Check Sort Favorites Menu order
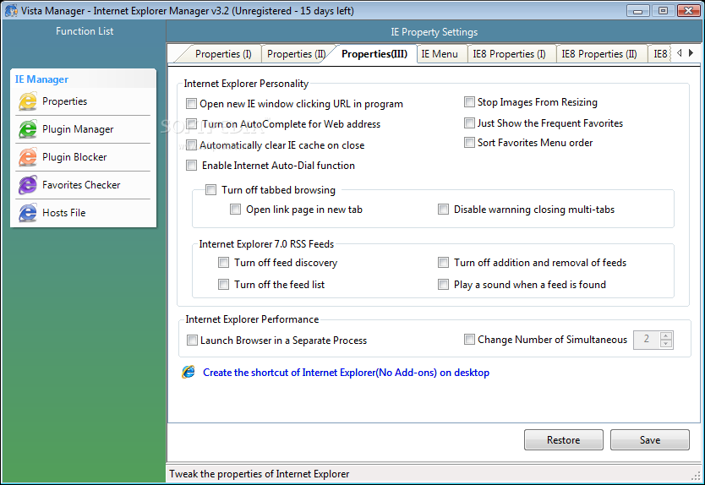Image resolution: width=705 pixels, height=485 pixels. (x=469, y=143)
